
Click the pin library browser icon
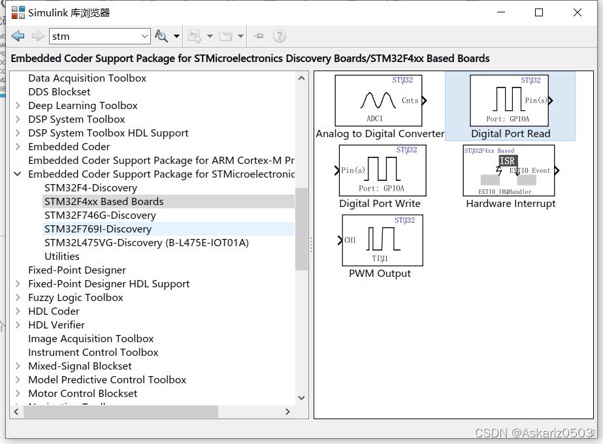coord(258,36)
